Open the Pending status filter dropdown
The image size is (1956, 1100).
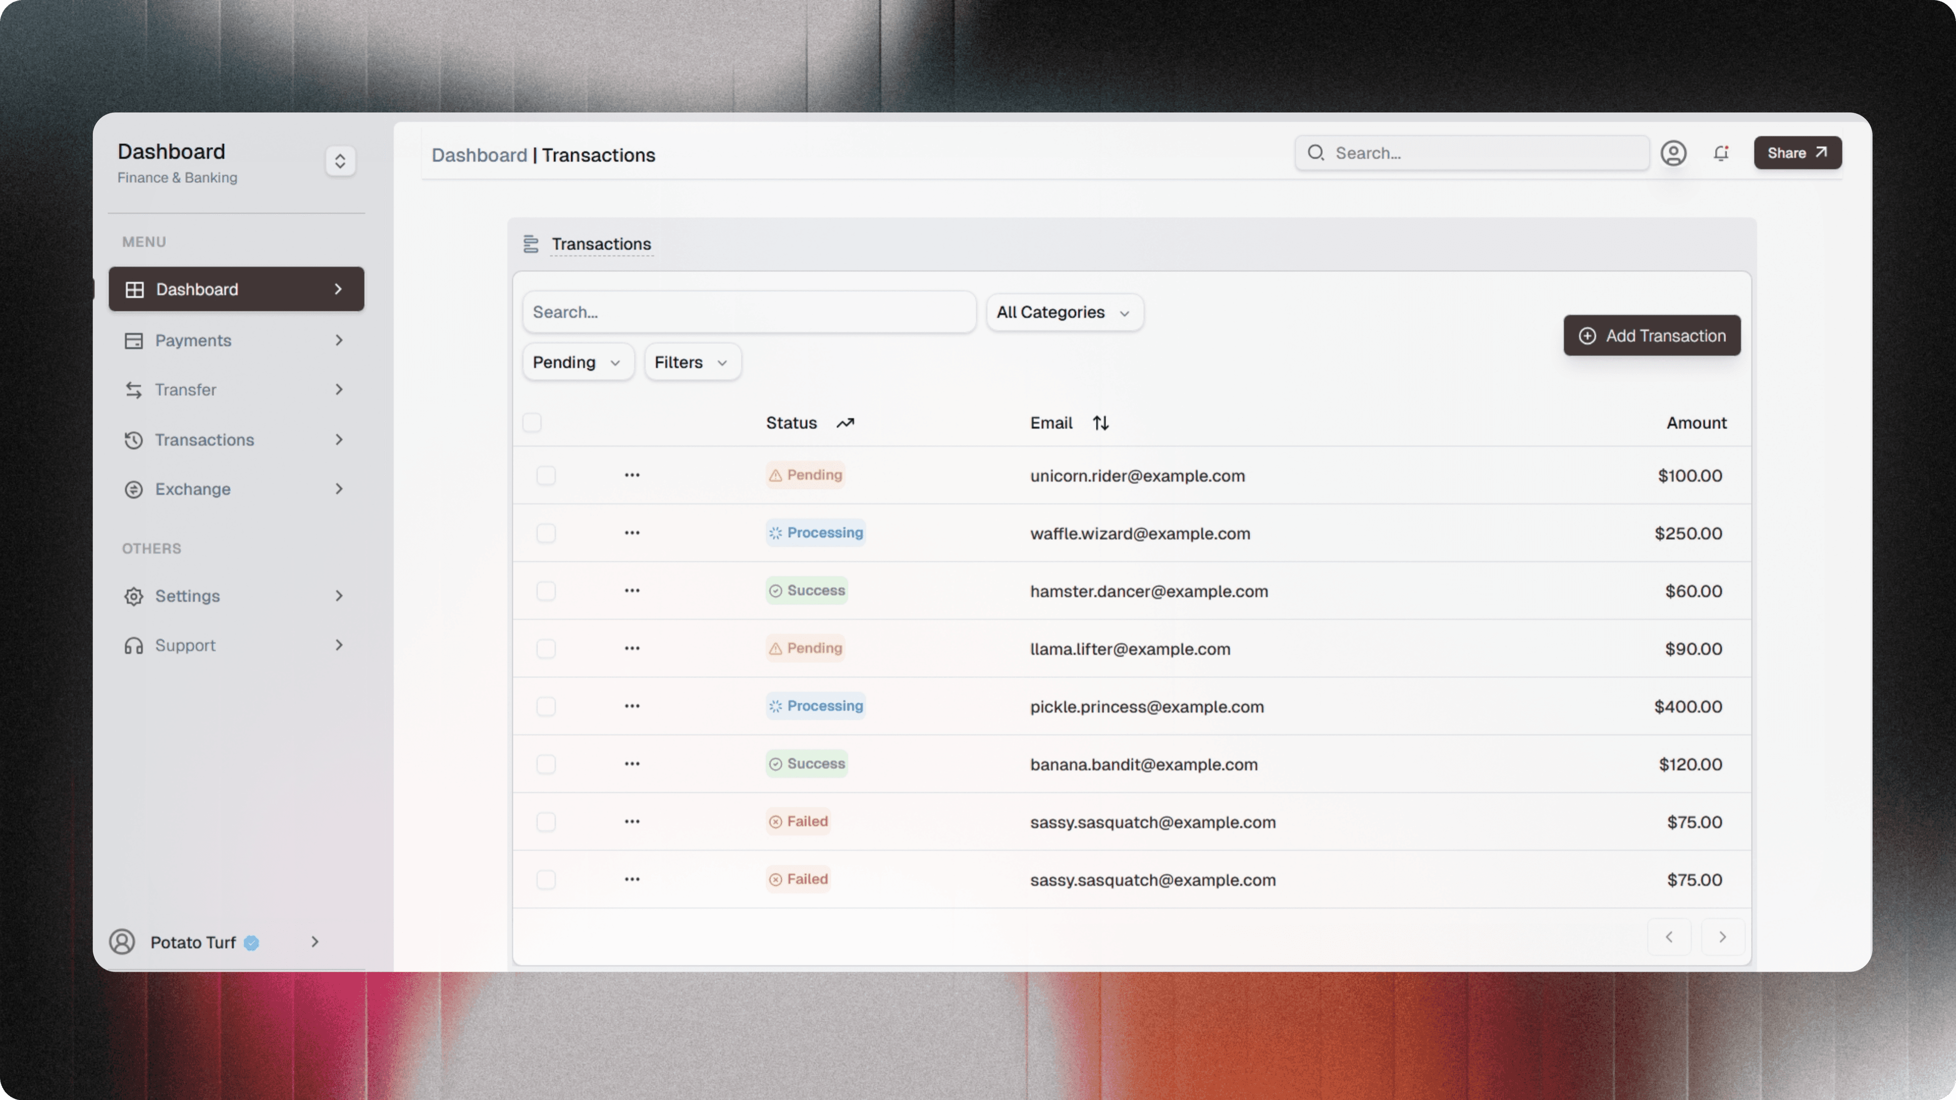click(x=577, y=362)
